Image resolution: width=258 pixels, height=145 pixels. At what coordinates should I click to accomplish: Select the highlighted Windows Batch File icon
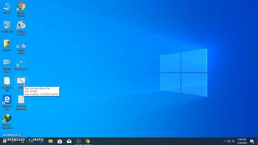pos(21,83)
